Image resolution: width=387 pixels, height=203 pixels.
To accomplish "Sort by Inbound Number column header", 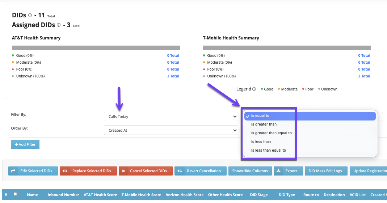I will [63, 195].
